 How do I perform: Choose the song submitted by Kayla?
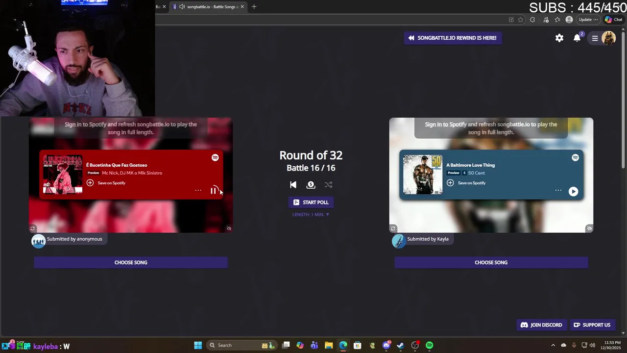491,262
